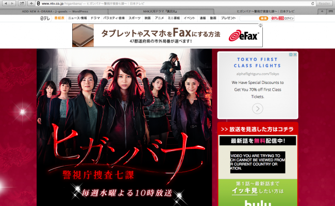Switch to the ADD NEW A-DRAMA WordPress tab
The height and width of the screenshot is (206, 335).
coord(55,11)
